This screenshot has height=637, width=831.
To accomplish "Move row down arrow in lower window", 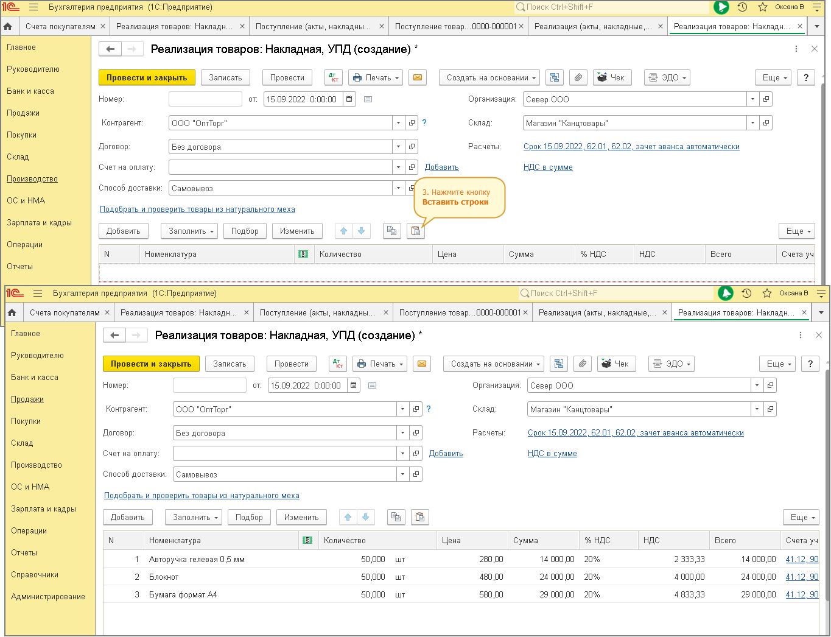I will (366, 517).
